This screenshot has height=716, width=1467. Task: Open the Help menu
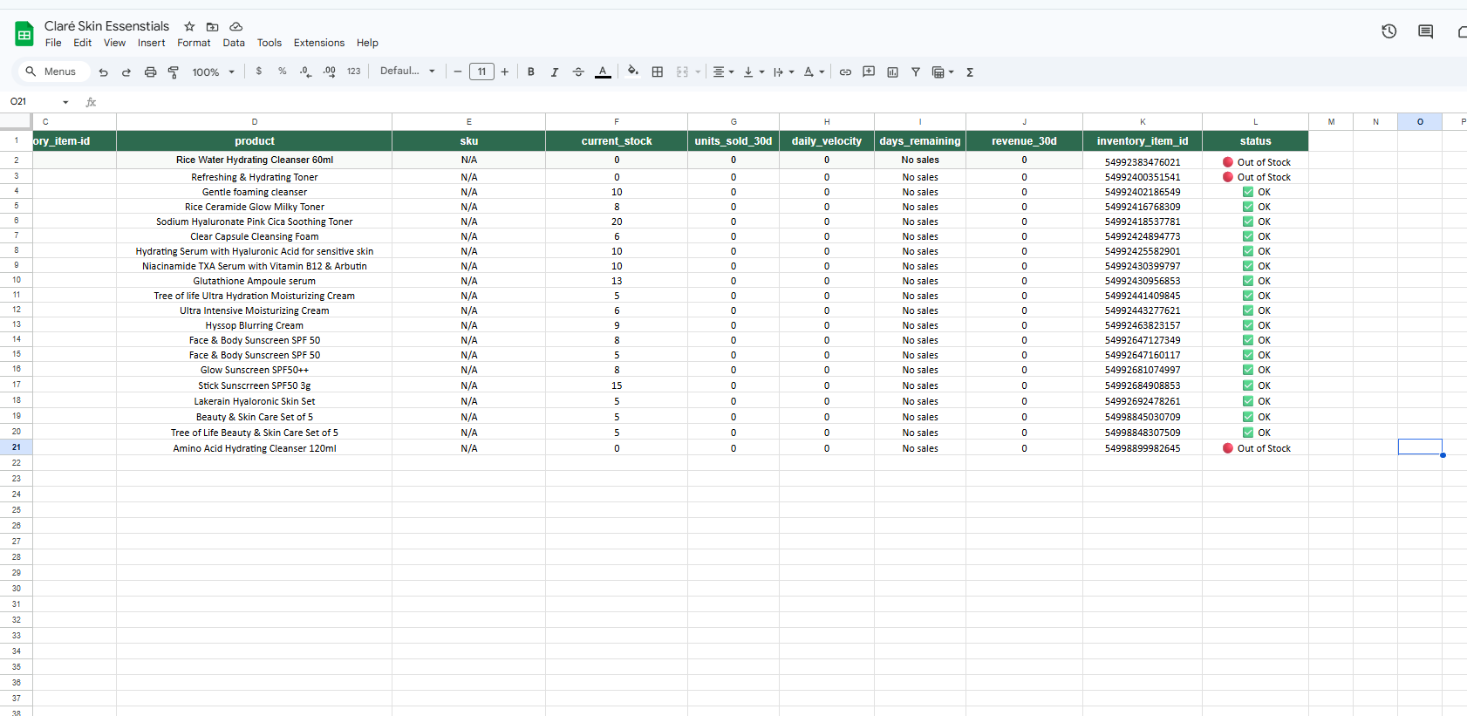click(367, 43)
